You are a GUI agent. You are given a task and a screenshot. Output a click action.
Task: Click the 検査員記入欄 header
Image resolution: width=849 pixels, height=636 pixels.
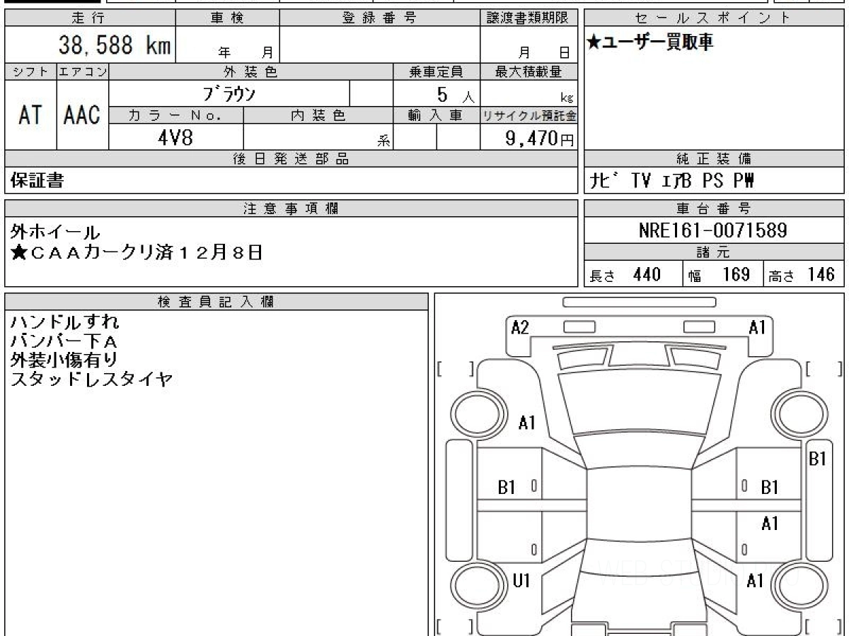coord(216,302)
